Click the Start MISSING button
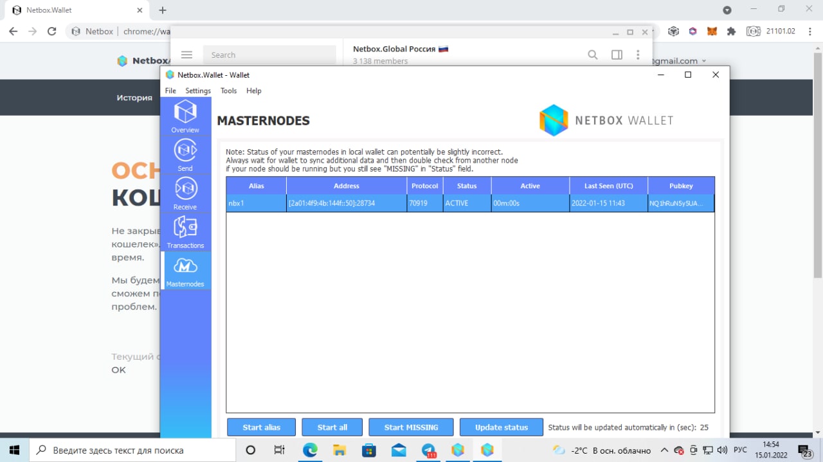Viewport: 823px width, 462px height. pyautogui.click(x=411, y=427)
